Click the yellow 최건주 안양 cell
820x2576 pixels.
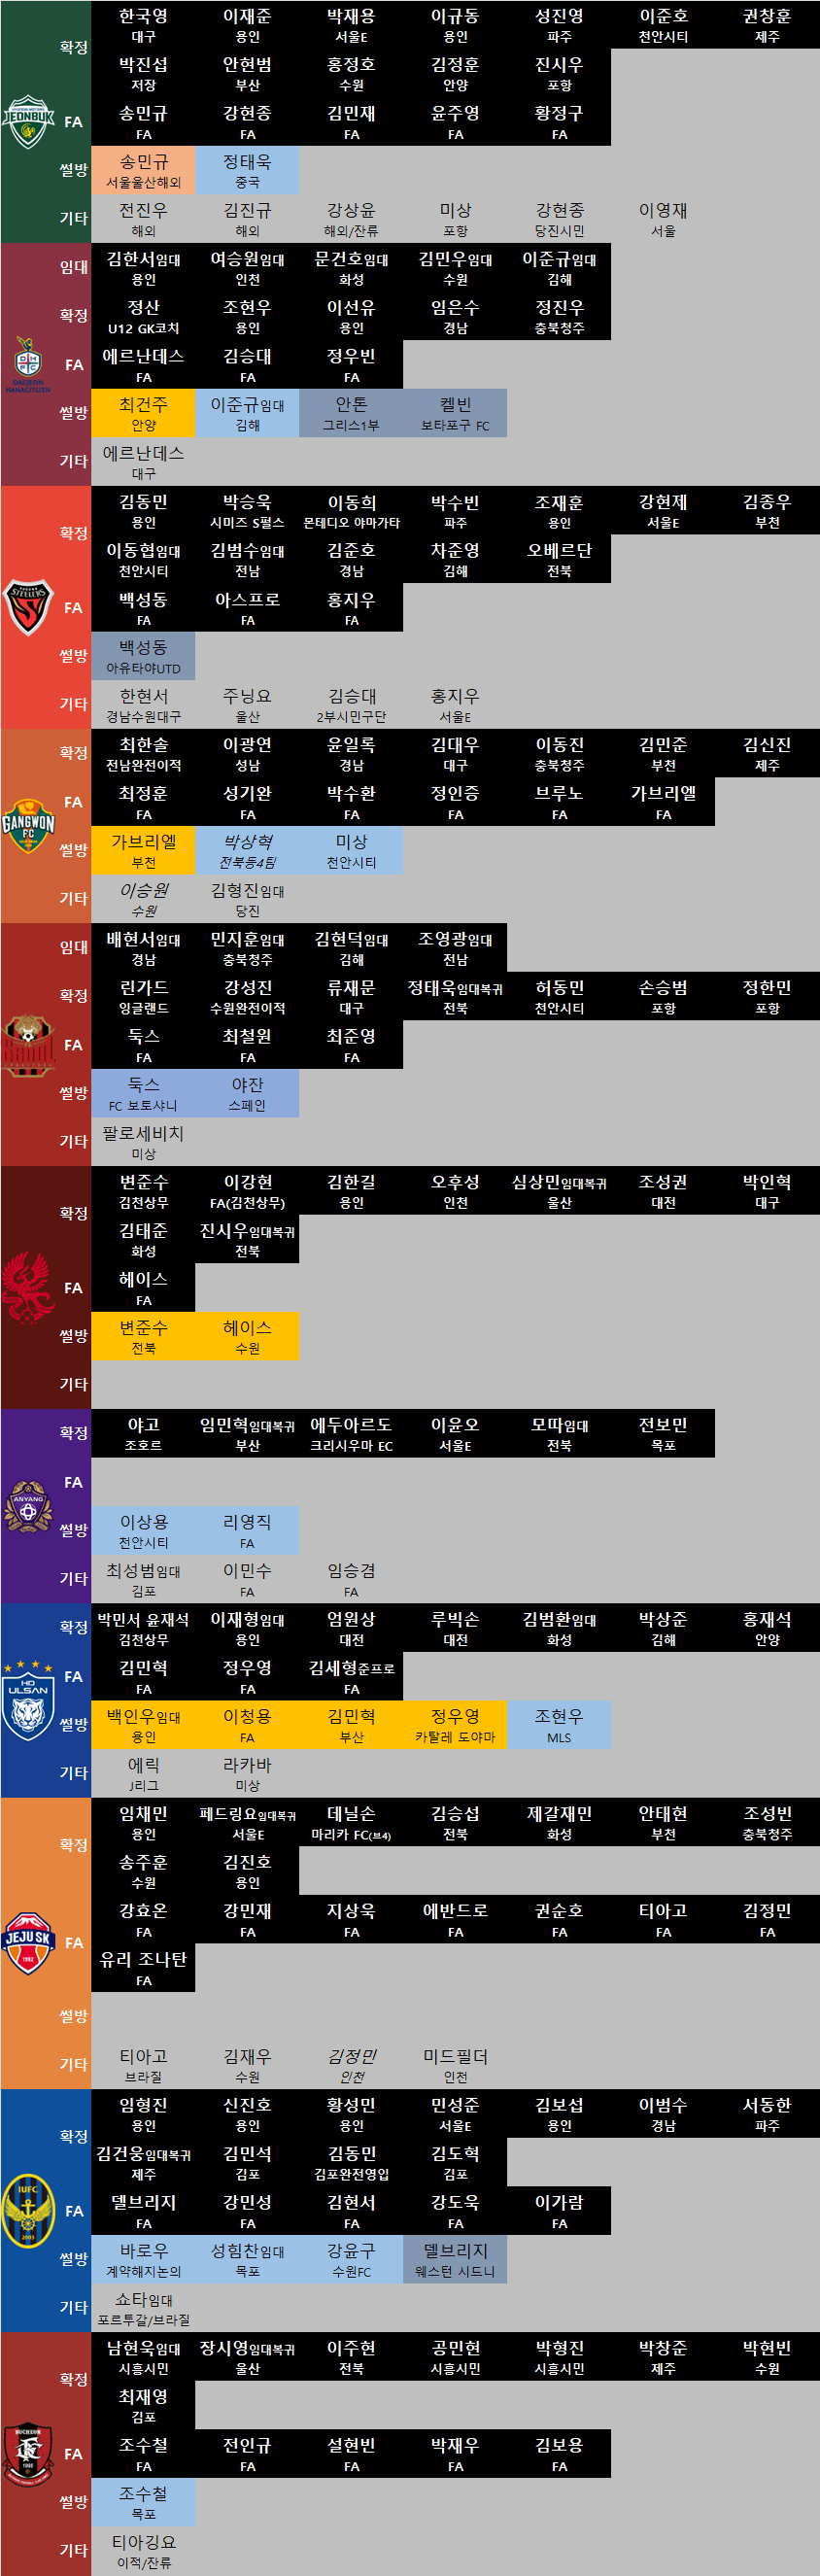pos(143,413)
